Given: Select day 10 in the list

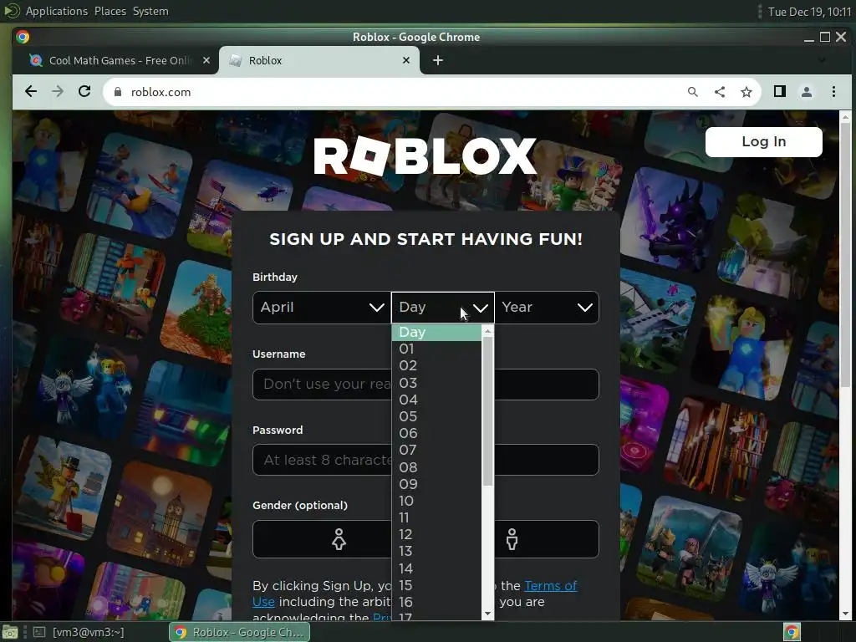Looking at the screenshot, I should pos(436,501).
